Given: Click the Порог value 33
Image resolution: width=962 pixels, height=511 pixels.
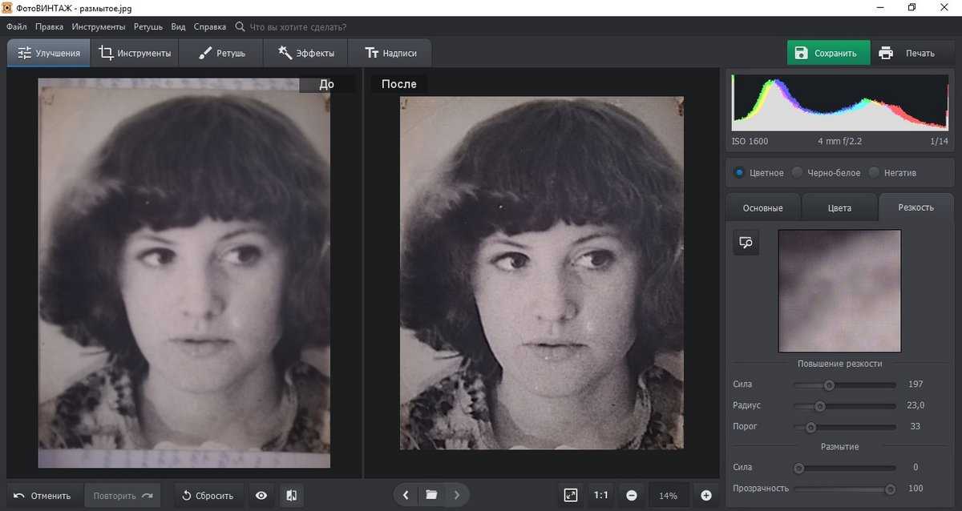Looking at the screenshot, I should (x=916, y=426).
